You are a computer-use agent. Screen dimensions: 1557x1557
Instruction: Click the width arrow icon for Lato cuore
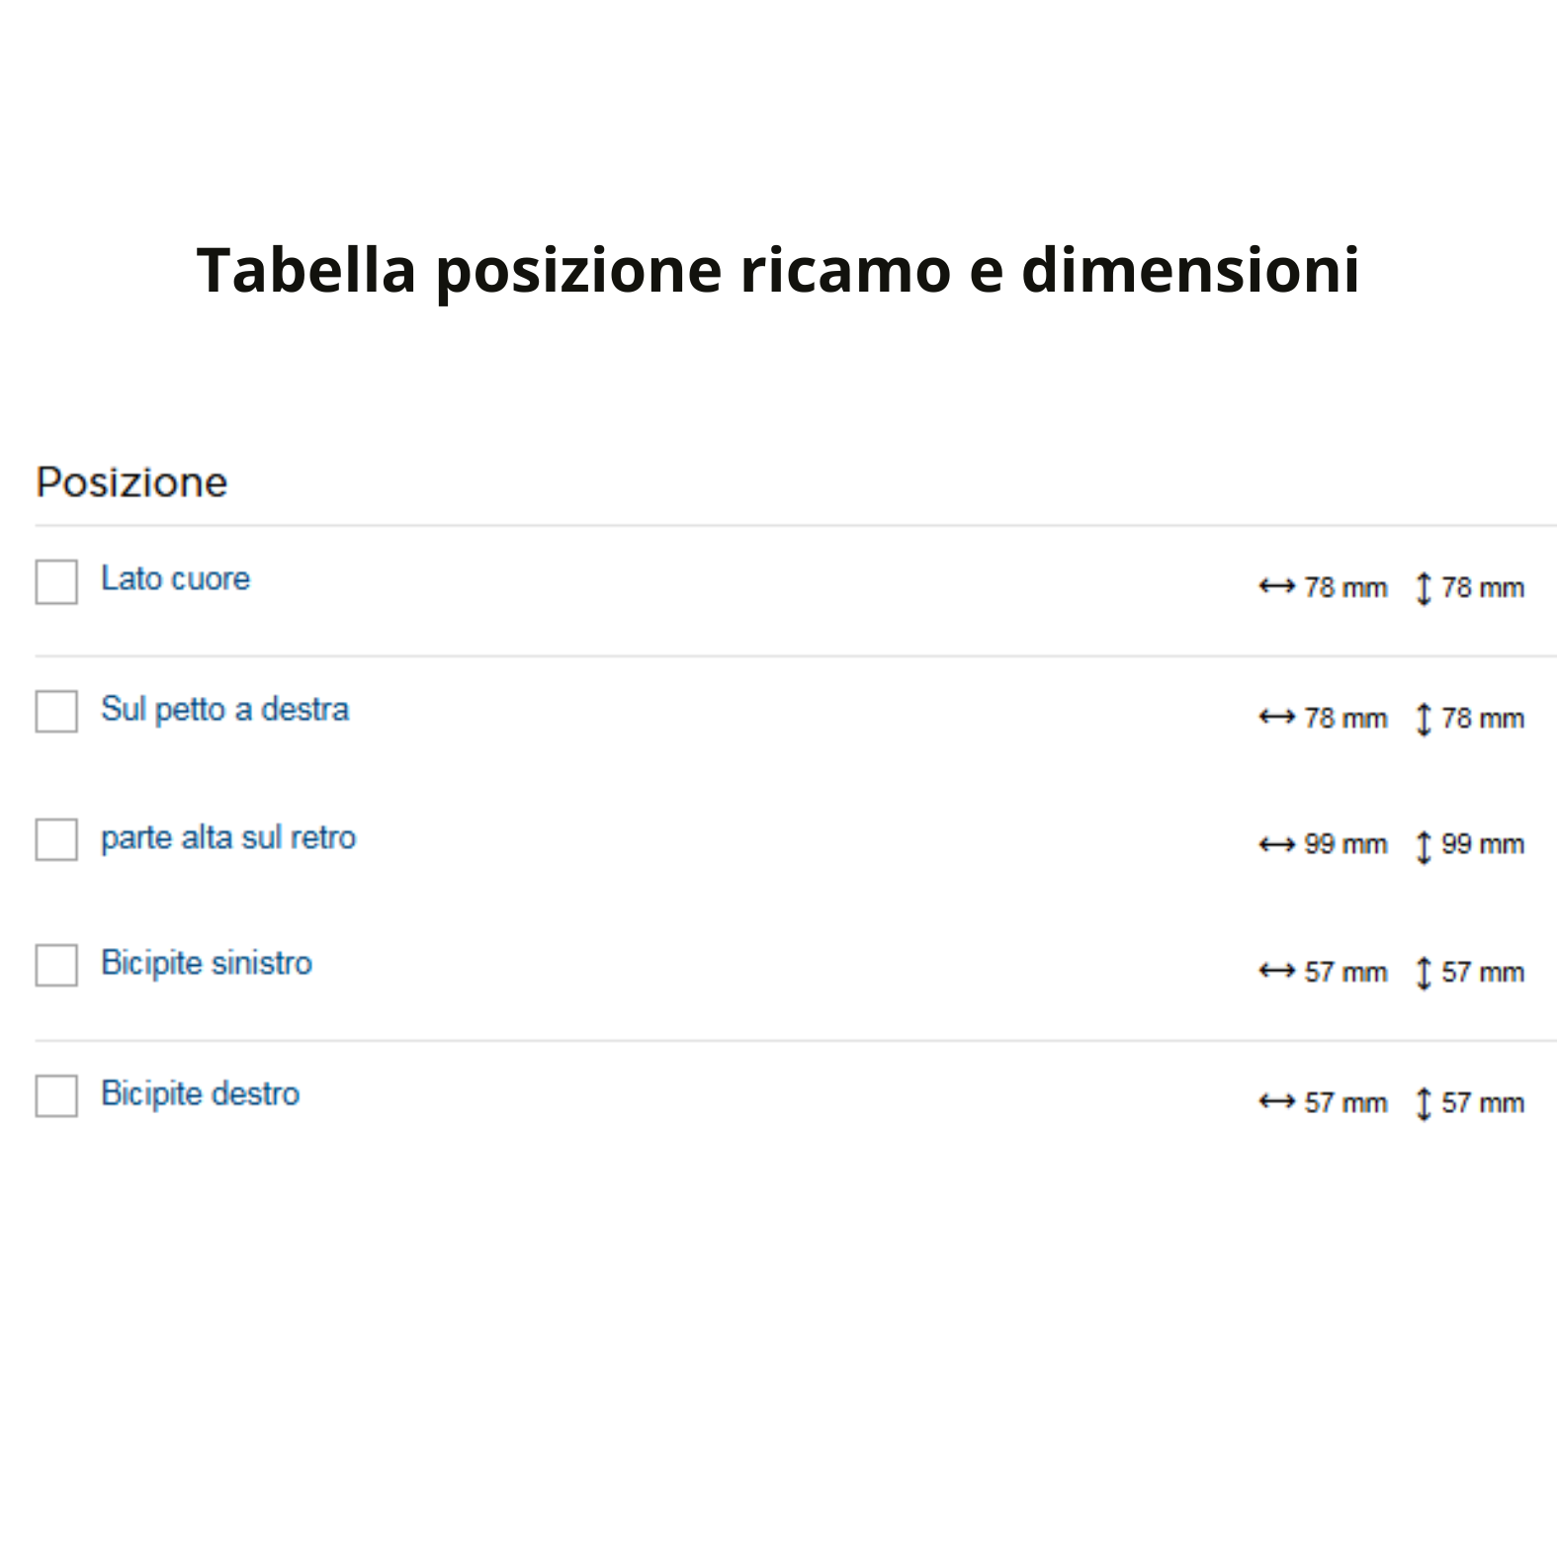coord(1276,587)
